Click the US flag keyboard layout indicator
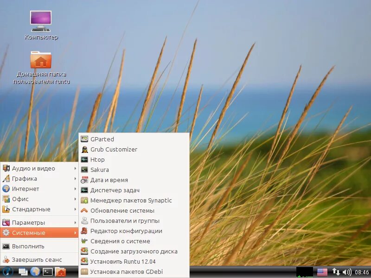 pyautogui.click(x=322, y=272)
